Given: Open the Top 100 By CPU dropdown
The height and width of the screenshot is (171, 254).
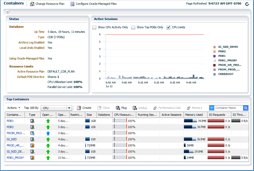Looking at the screenshot, I should tap(69, 108).
